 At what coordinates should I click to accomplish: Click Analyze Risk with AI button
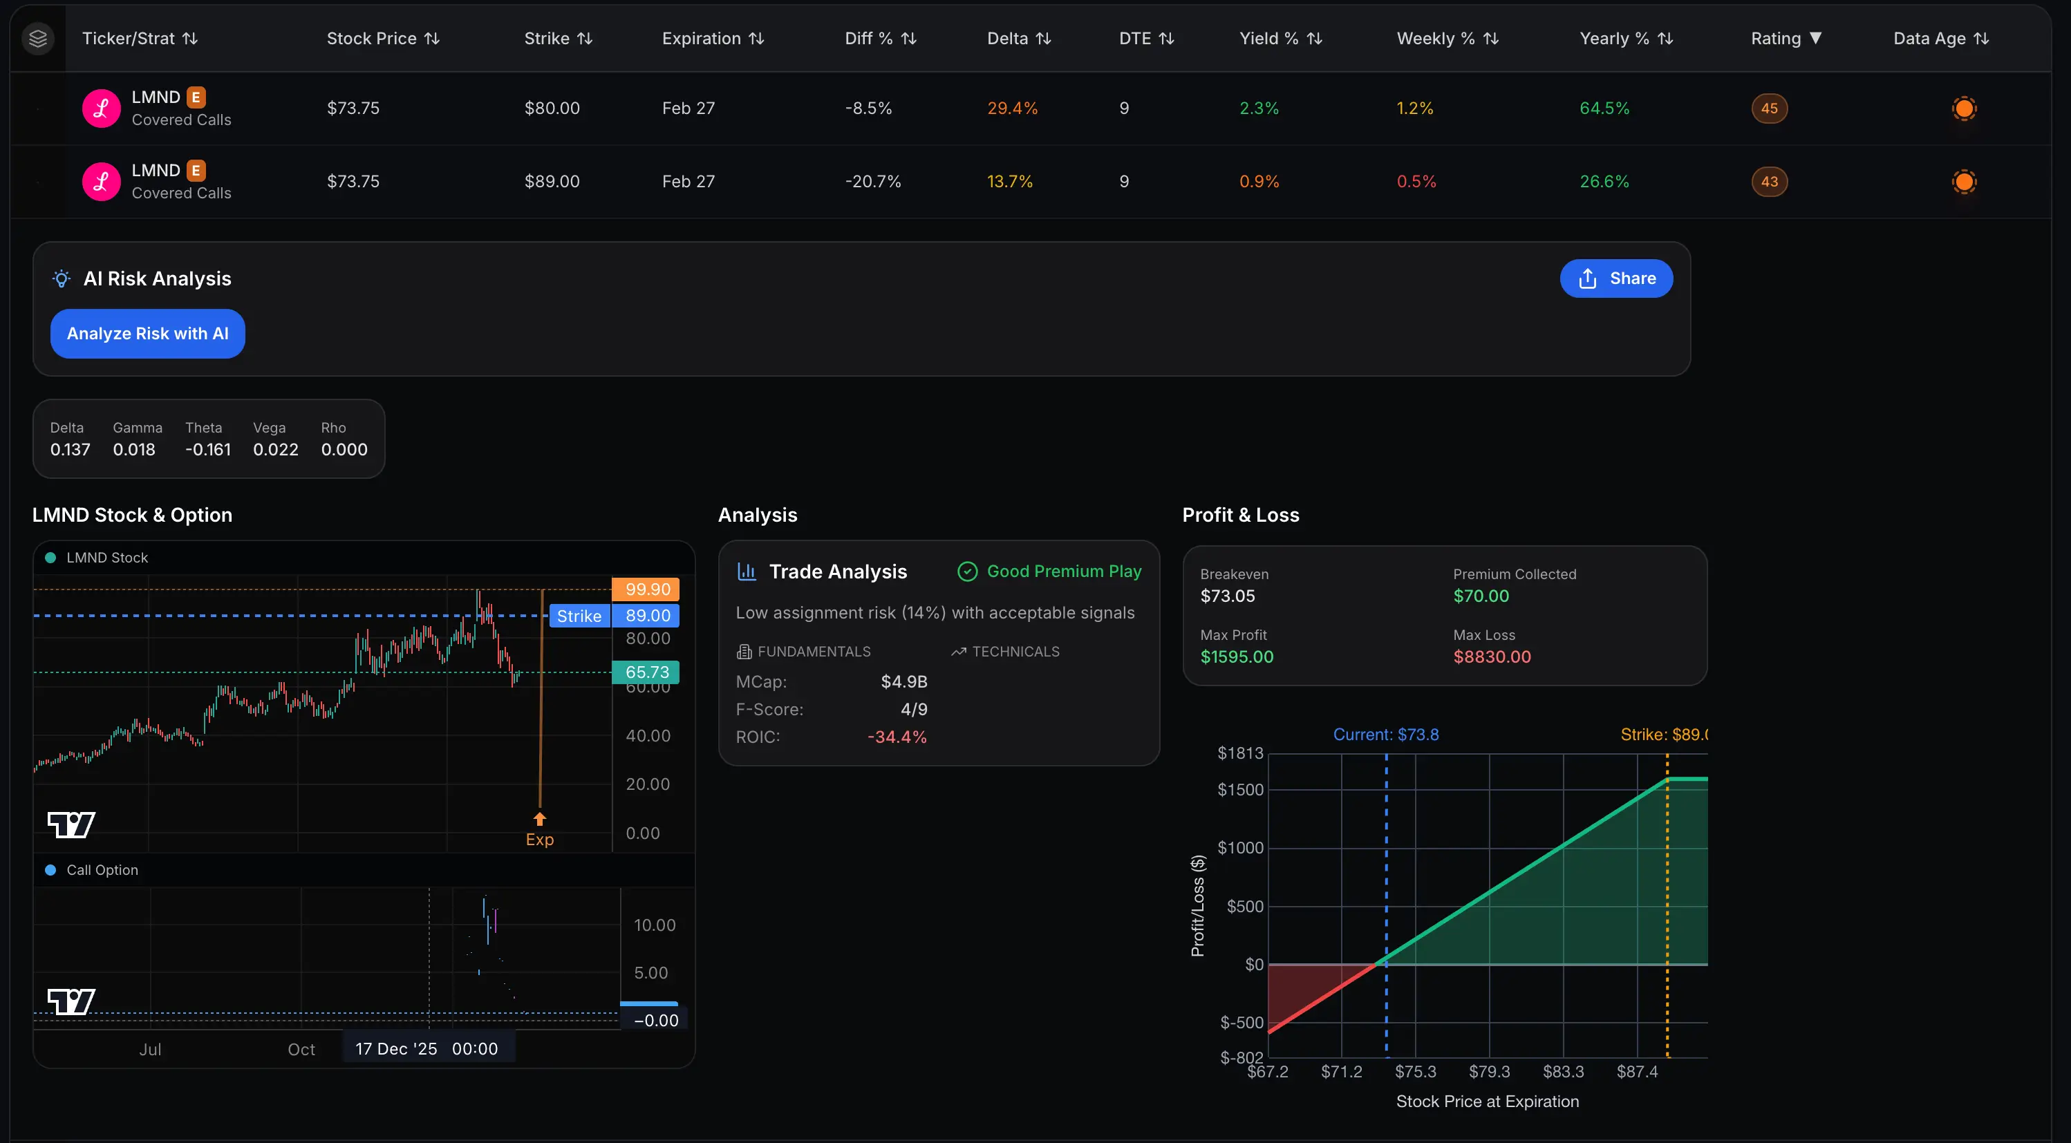pos(148,334)
